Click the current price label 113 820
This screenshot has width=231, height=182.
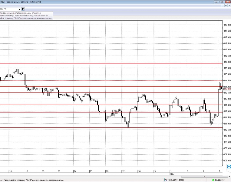(227, 89)
